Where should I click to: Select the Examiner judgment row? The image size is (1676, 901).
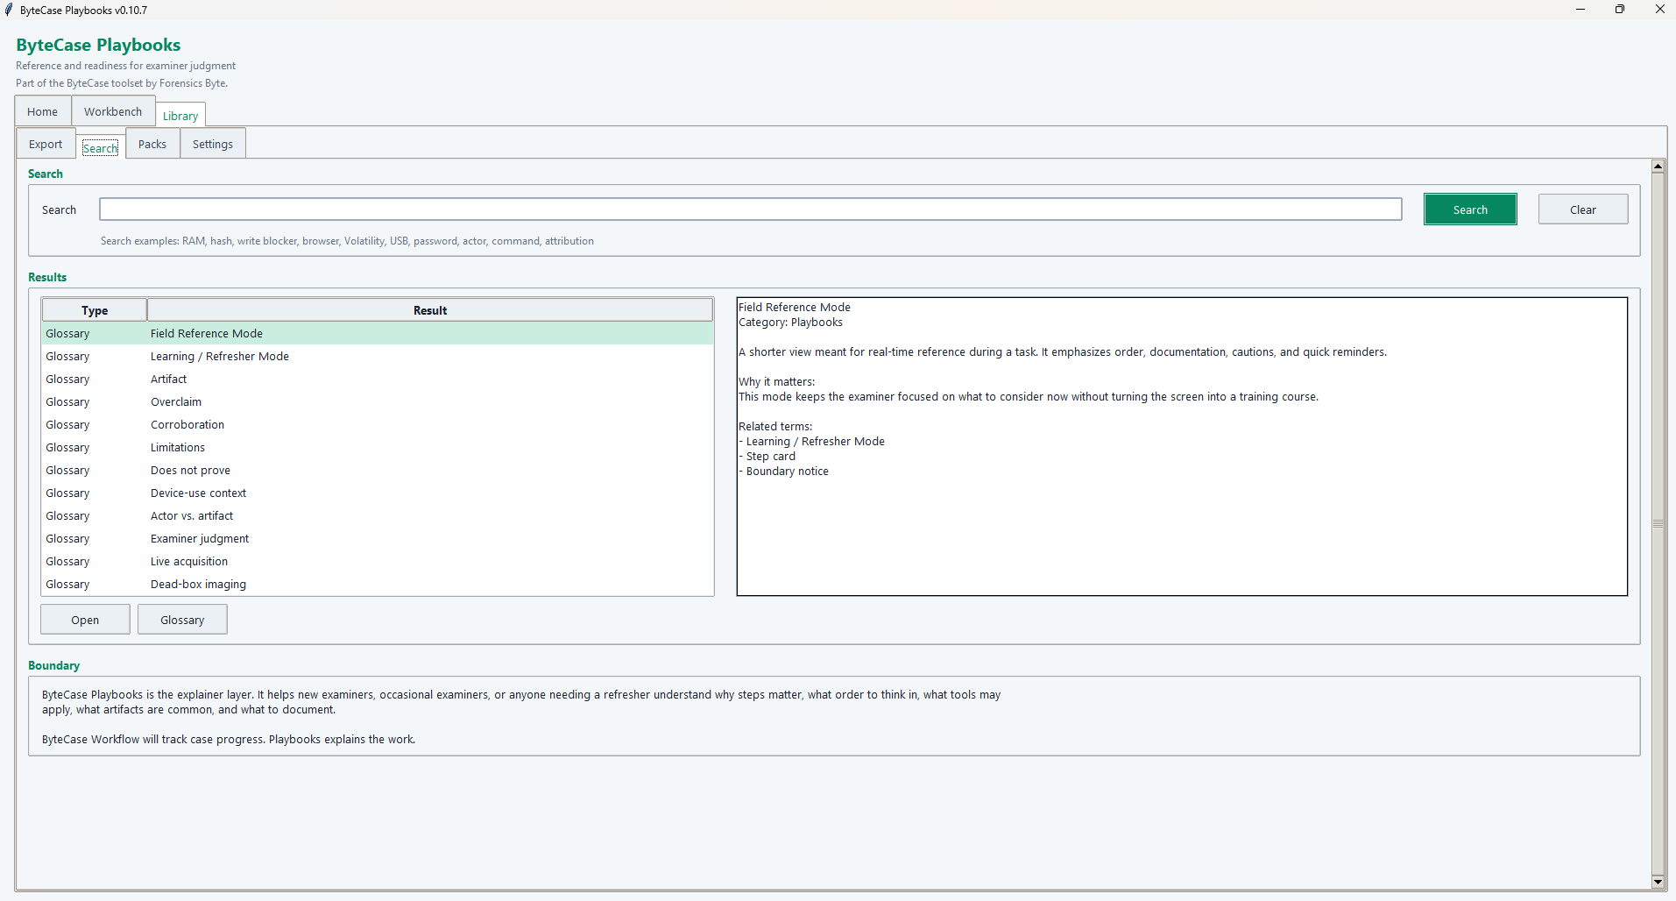[x=378, y=538]
